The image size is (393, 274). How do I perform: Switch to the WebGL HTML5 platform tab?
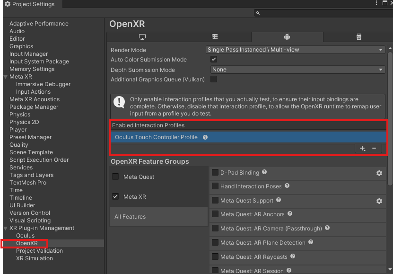coord(358,37)
